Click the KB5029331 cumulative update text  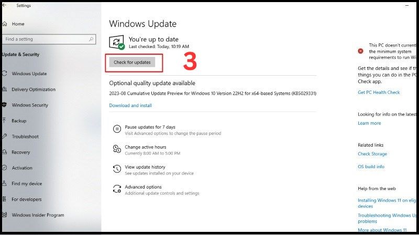coord(213,93)
